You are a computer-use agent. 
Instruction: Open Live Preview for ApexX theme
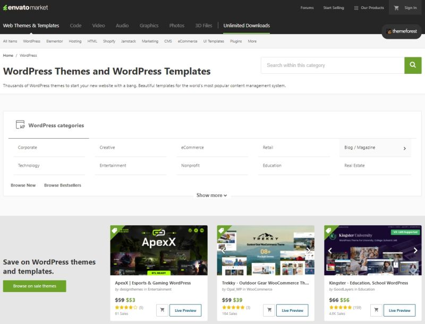tap(185, 310)
